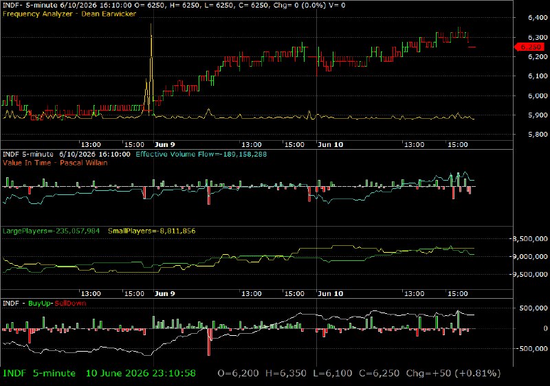Image resolution: width=550 pixels, height=386 pixels.
Task: Click the '10 June 2026 23:10:58' status timestamp
Action: (x=141, y=374)
